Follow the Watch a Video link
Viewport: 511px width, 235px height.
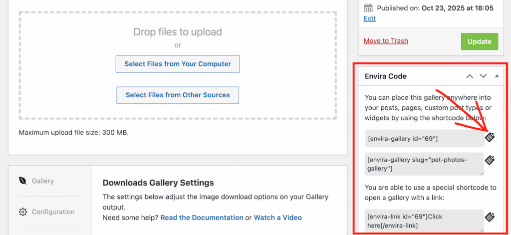(277, 218)
